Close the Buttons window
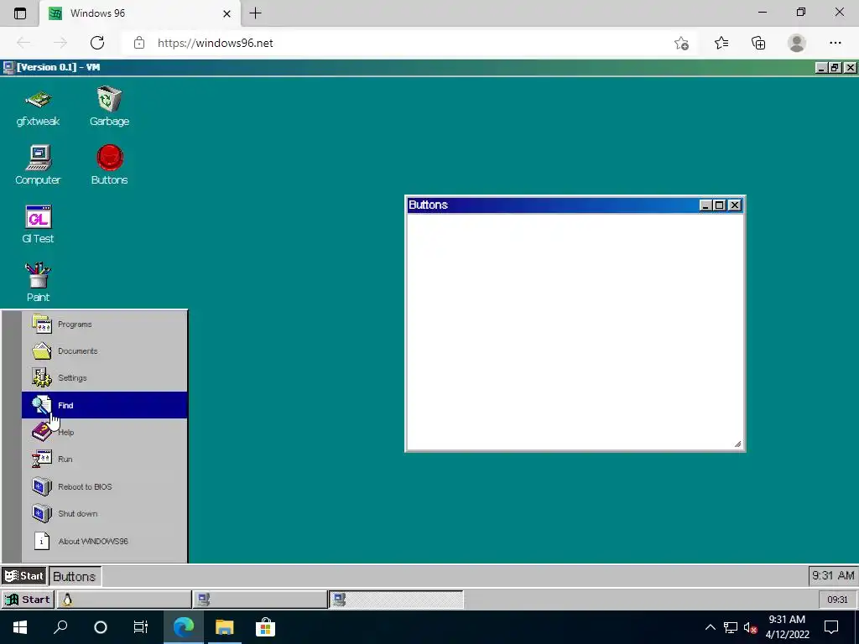859x644 pixels. click(735, 205)
